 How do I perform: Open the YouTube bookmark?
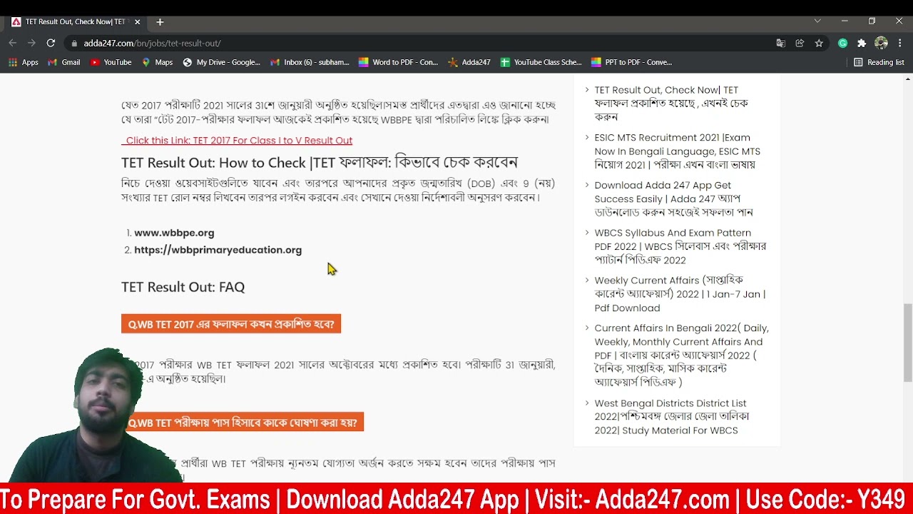pyautogui.click(x=111, y=62)
